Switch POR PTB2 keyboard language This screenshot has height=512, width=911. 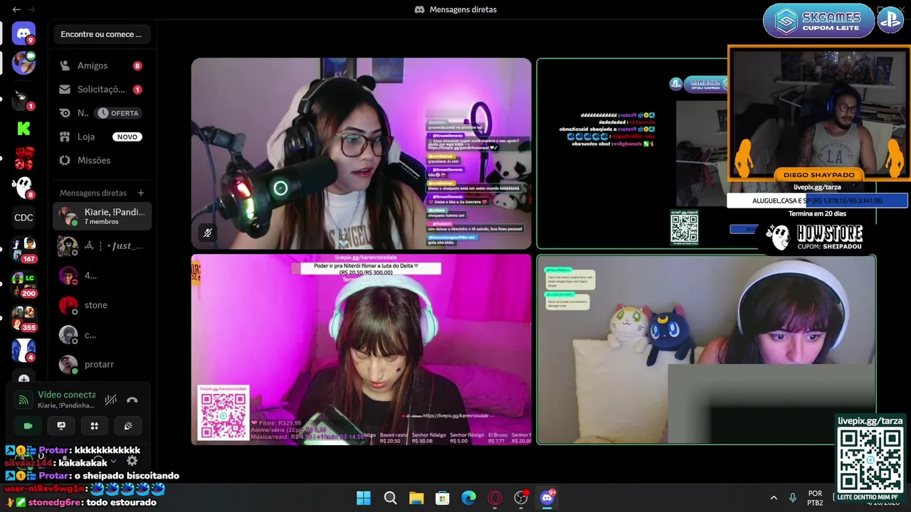click(815, 498)
